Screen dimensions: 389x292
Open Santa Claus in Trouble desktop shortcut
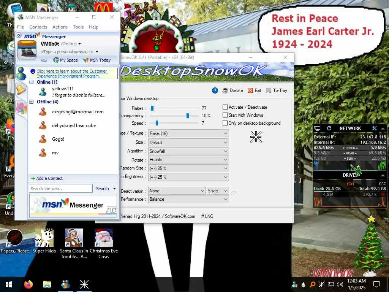coord(74,244)
